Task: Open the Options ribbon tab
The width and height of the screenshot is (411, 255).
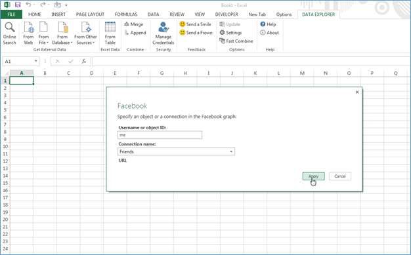Action: tap(284, 14)
